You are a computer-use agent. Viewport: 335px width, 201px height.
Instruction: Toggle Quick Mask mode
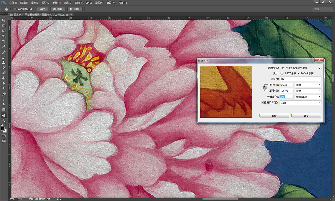point(4,136)
